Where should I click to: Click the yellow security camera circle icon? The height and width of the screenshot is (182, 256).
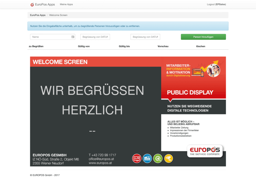coord(168,158)
